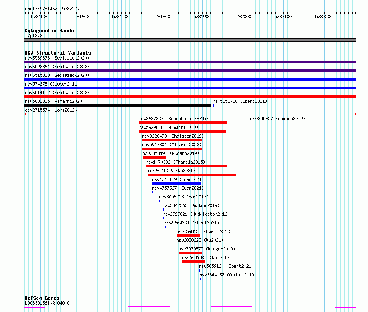This screenshot has width=368, height=312.
Task: Click ruler position 5782200
Action: (x=324, y=17)
